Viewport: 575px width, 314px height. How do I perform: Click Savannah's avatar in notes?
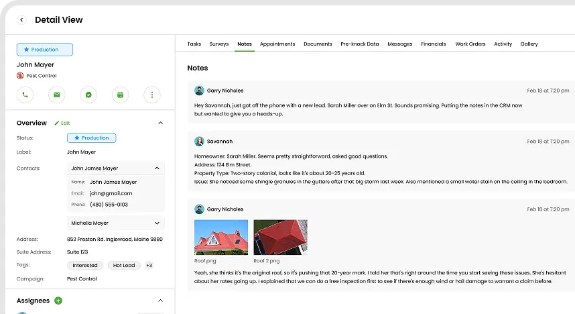[x=199, y=141]
